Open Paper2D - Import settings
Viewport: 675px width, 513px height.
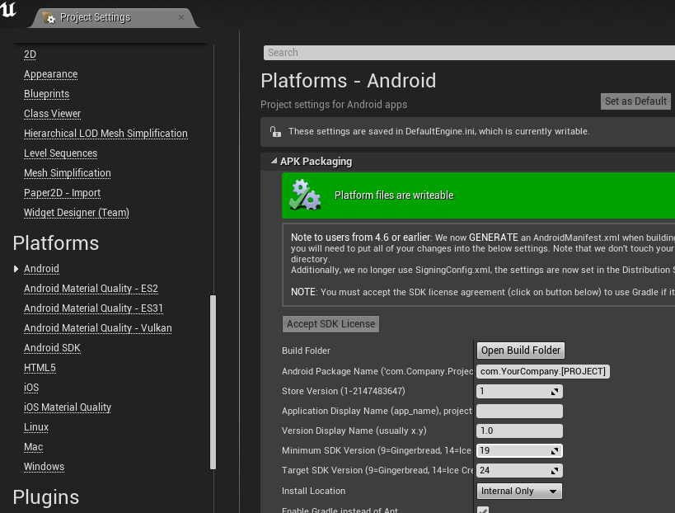coord(62,193)
